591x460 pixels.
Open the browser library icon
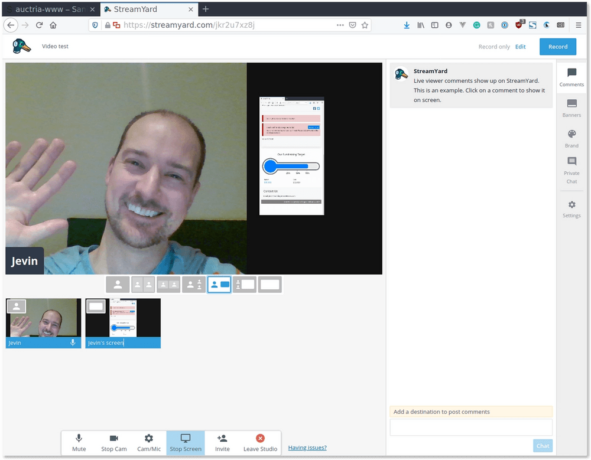point(421,25)
